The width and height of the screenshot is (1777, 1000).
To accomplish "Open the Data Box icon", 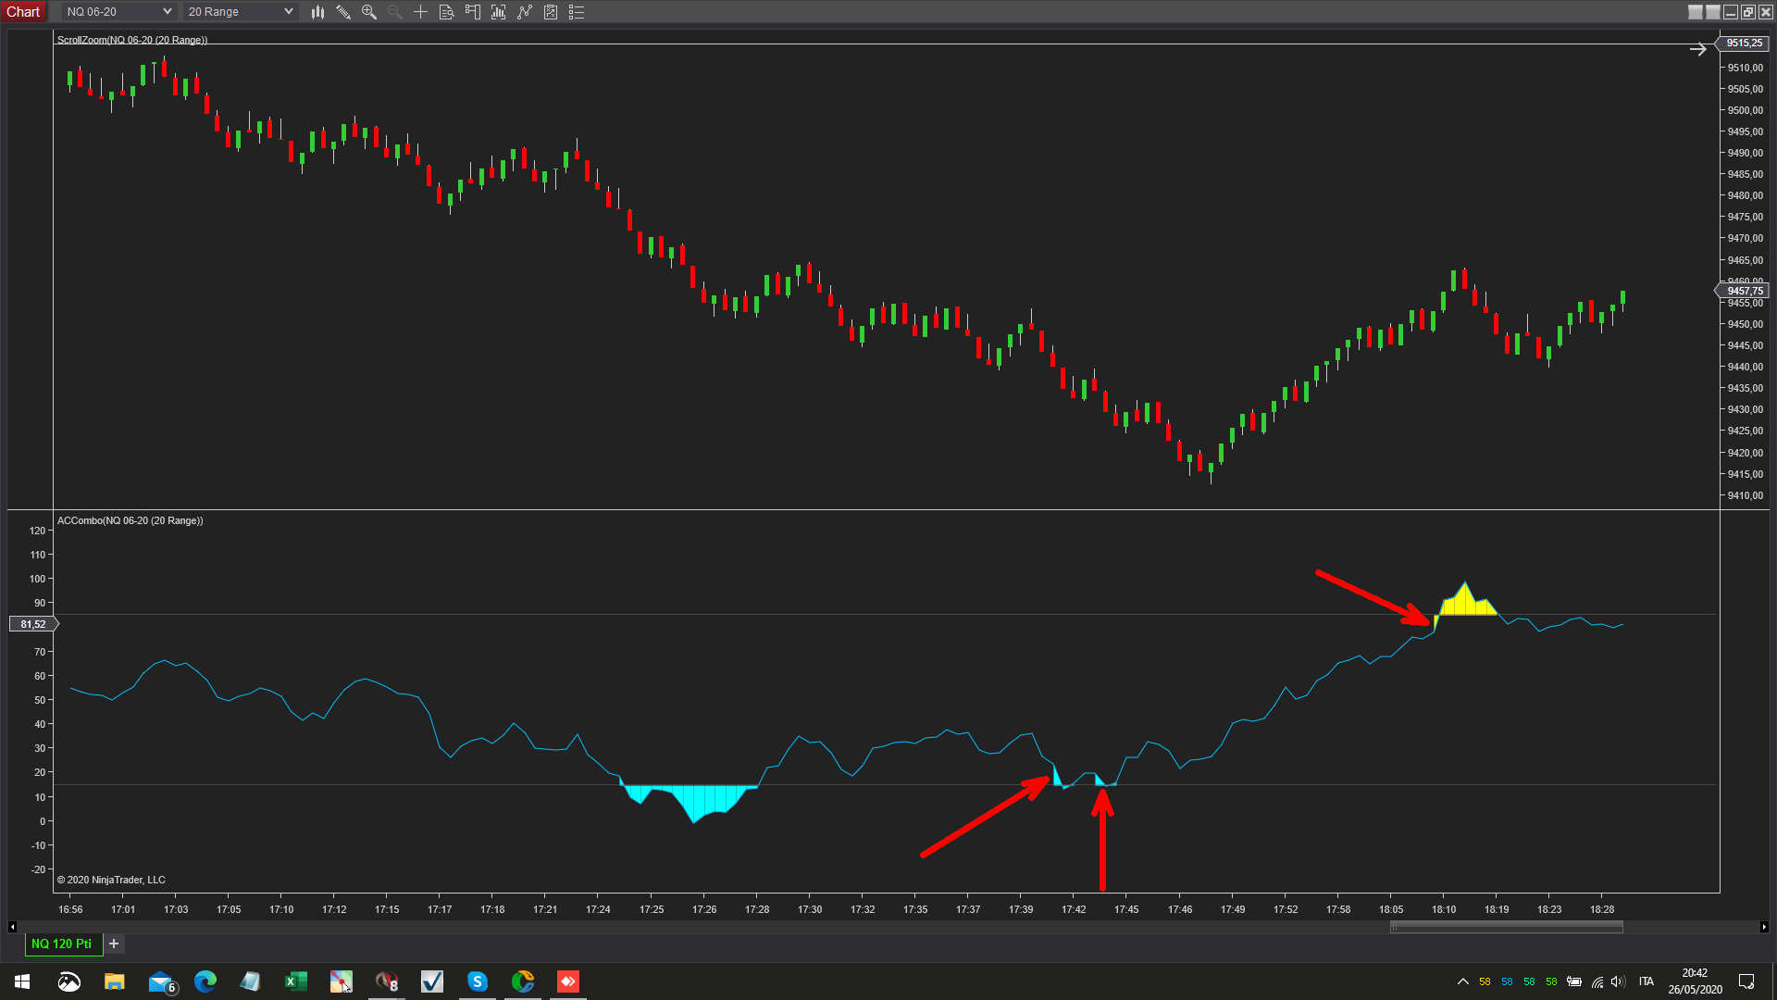I will pyautogui.click(x=446, y=12).
